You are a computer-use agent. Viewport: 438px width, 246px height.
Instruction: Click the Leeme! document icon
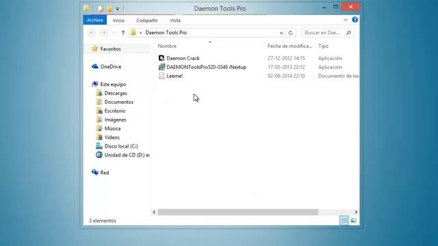[162, 76]
